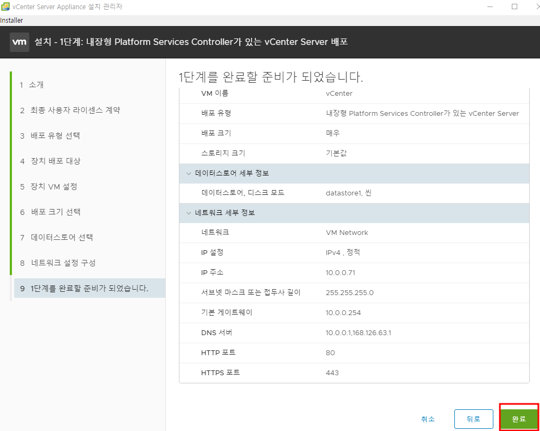Click the value datastore1, 씬
Viewport: 540px width, 431px height.
pyautogui.click(x=349, y=193)
